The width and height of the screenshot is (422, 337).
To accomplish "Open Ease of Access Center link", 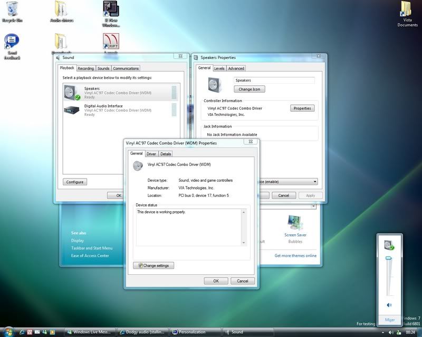I will pos(90,255).
